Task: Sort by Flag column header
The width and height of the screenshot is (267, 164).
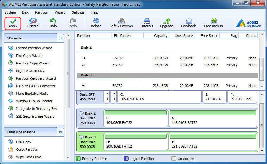Action: [229, 36]
